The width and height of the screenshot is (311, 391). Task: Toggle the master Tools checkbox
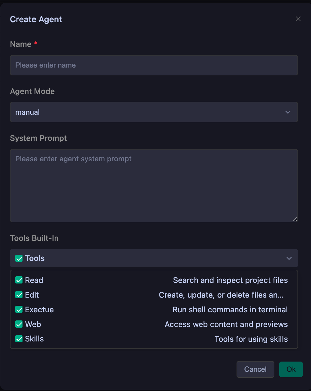(x=19, y=258)
